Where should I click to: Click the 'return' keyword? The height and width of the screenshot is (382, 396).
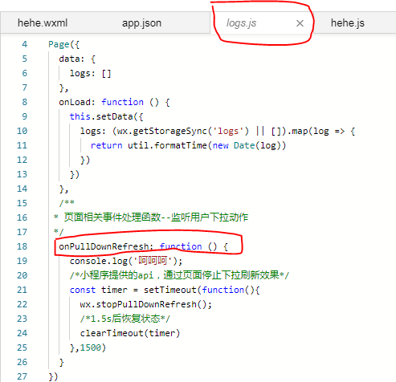[106, 145]
